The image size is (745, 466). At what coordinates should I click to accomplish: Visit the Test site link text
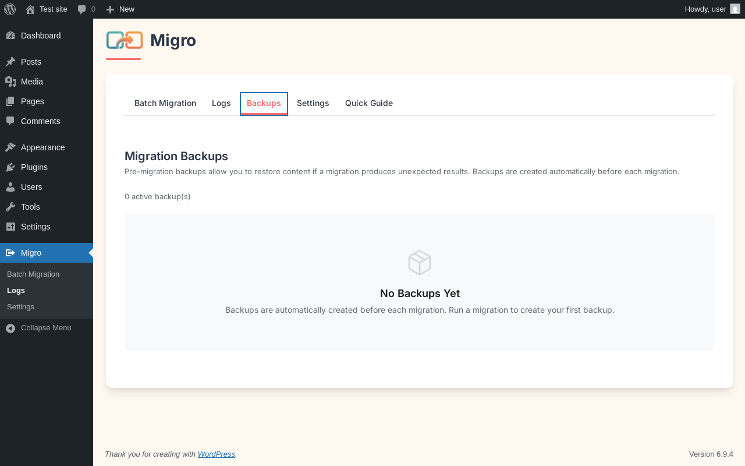54,9
